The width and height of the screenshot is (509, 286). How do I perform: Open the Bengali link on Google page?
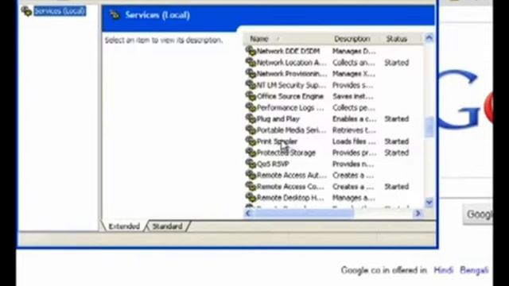point(474,270)
